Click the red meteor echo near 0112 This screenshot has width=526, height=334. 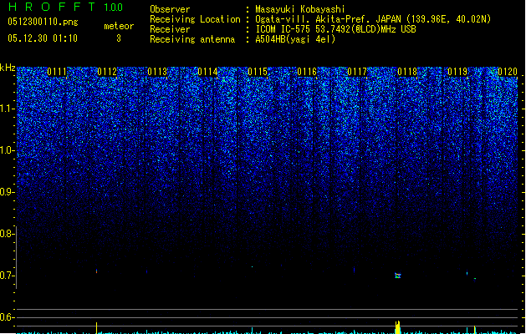[97, 271]
